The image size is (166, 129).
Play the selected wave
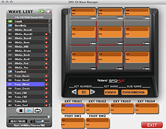pyautogui.click(x=29, y=111)
